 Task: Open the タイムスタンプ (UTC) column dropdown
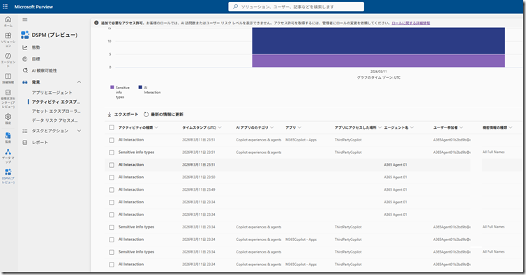[x=220, y=127]
